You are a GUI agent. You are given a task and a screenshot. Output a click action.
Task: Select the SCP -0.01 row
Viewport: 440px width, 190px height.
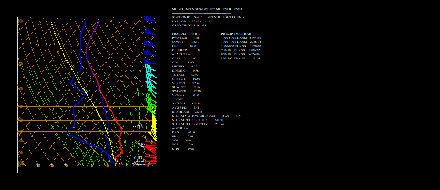(x=183, y=144)
